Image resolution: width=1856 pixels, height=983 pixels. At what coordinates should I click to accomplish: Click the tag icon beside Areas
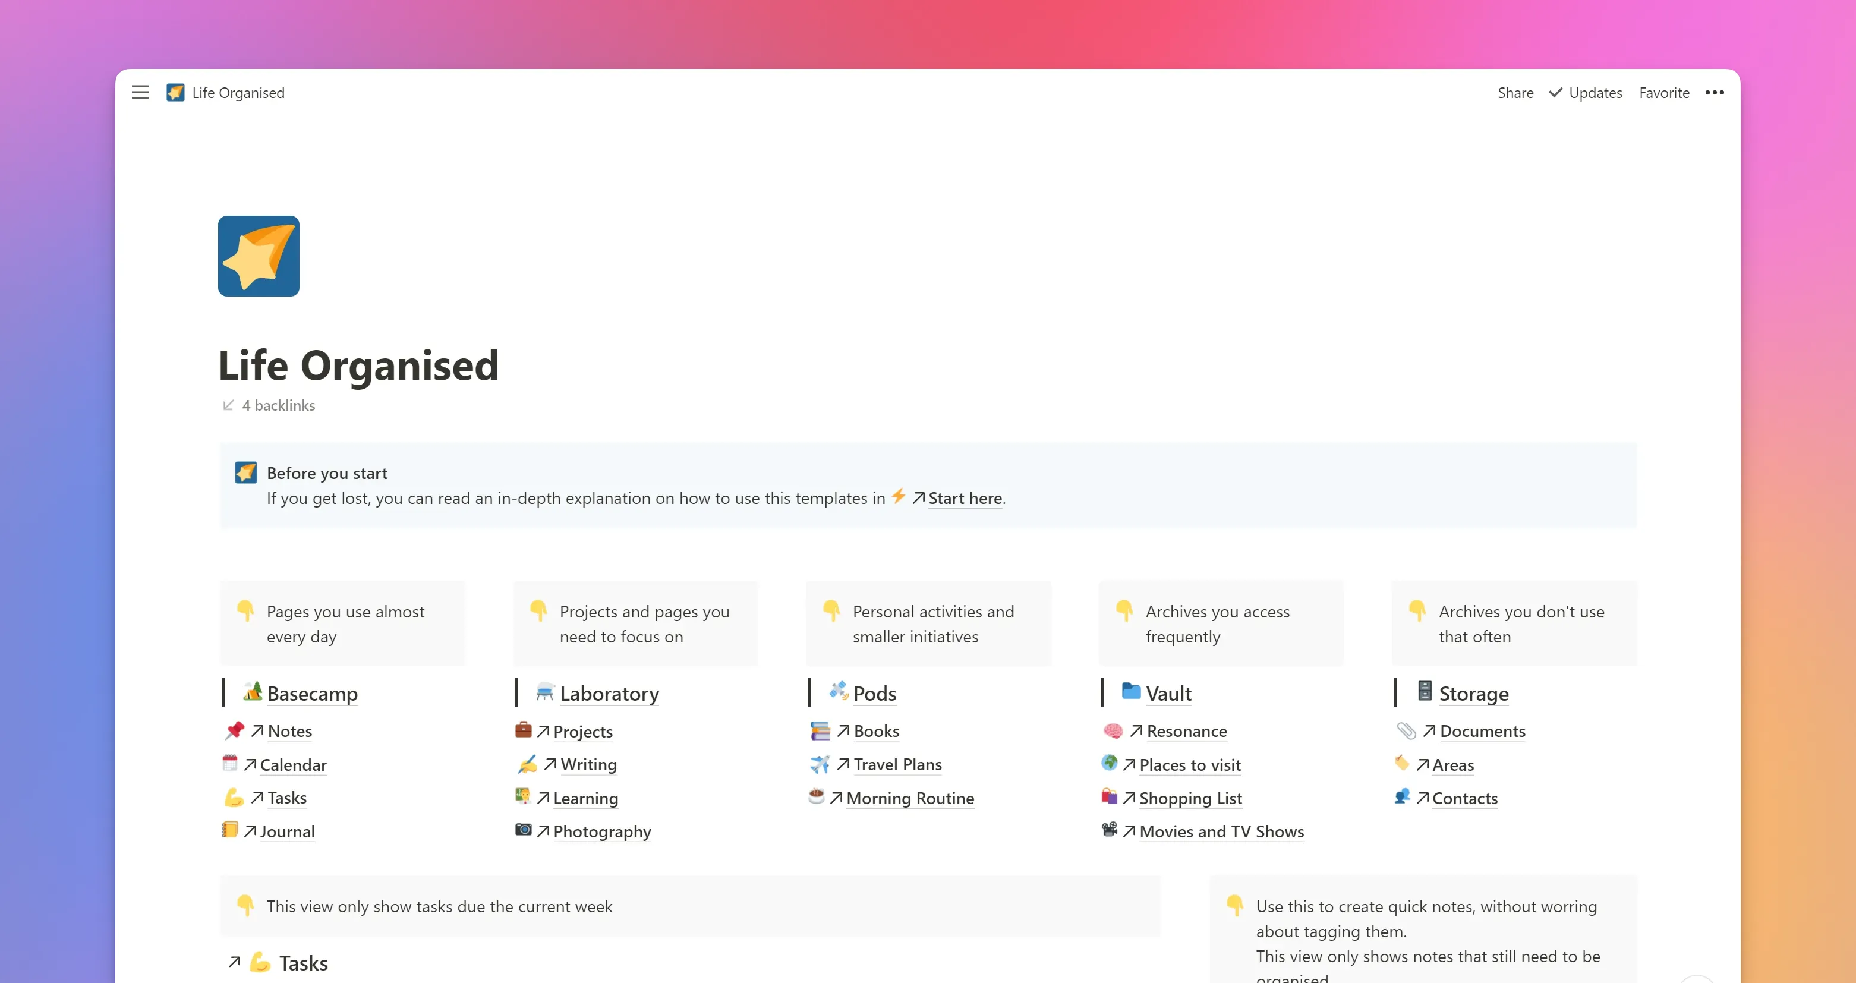tap(1402, 763)
